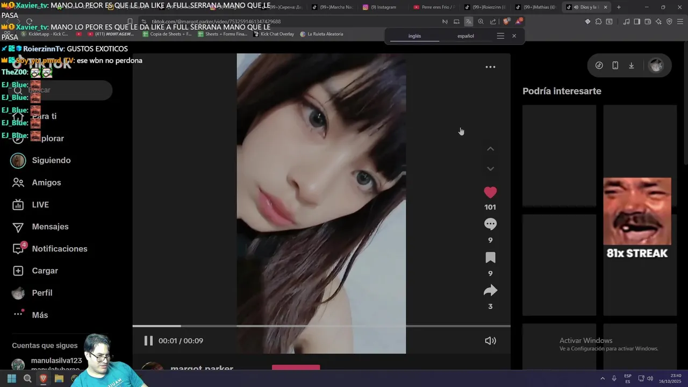Go to the next video arrow
688x387 pixels.
tap(490, 169)
